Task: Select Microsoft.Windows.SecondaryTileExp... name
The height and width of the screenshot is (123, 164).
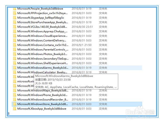Action: (43, 59)
